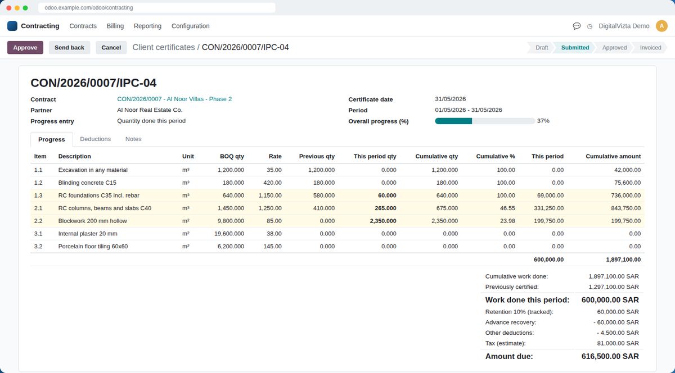Open the Billing menu
This screenshot has height=373, width=675.
click(115, 26)
